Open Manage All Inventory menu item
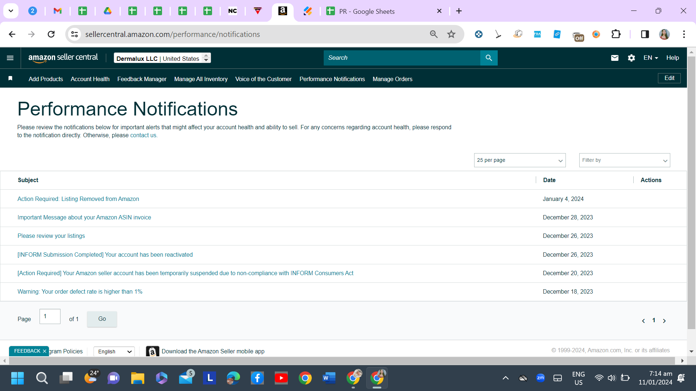Screen dimensions: 696x391 pos(201,79)
